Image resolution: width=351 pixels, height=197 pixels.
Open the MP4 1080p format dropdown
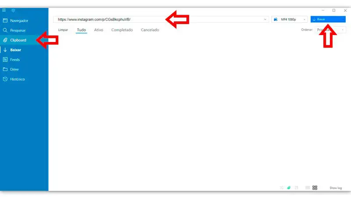(x=290, y=19)
